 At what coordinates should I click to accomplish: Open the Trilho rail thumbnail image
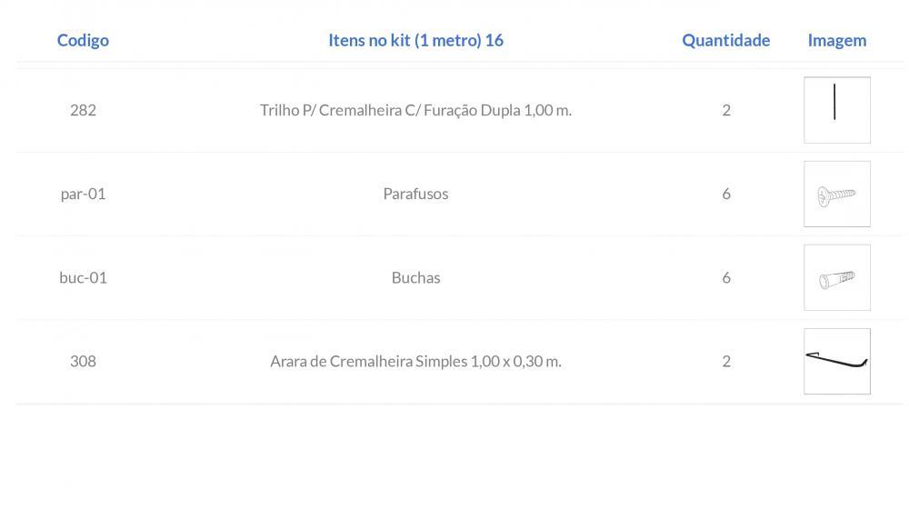836,110
